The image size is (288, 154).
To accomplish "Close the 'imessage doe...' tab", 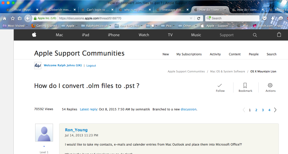I will (x=188, y=10).
